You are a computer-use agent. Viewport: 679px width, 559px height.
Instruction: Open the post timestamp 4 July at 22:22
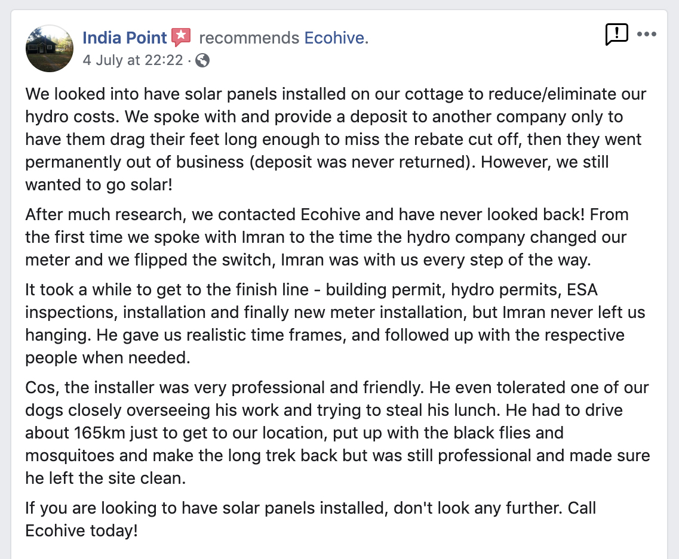[x=133, y=60]
